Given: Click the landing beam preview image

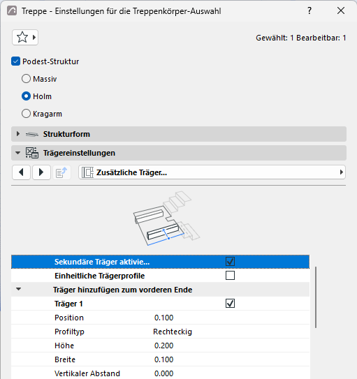Looking at the screenshot, I should pos(166,218).
